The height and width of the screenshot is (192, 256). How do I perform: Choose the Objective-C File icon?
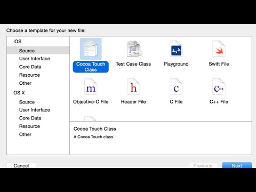tap(91, 86)
